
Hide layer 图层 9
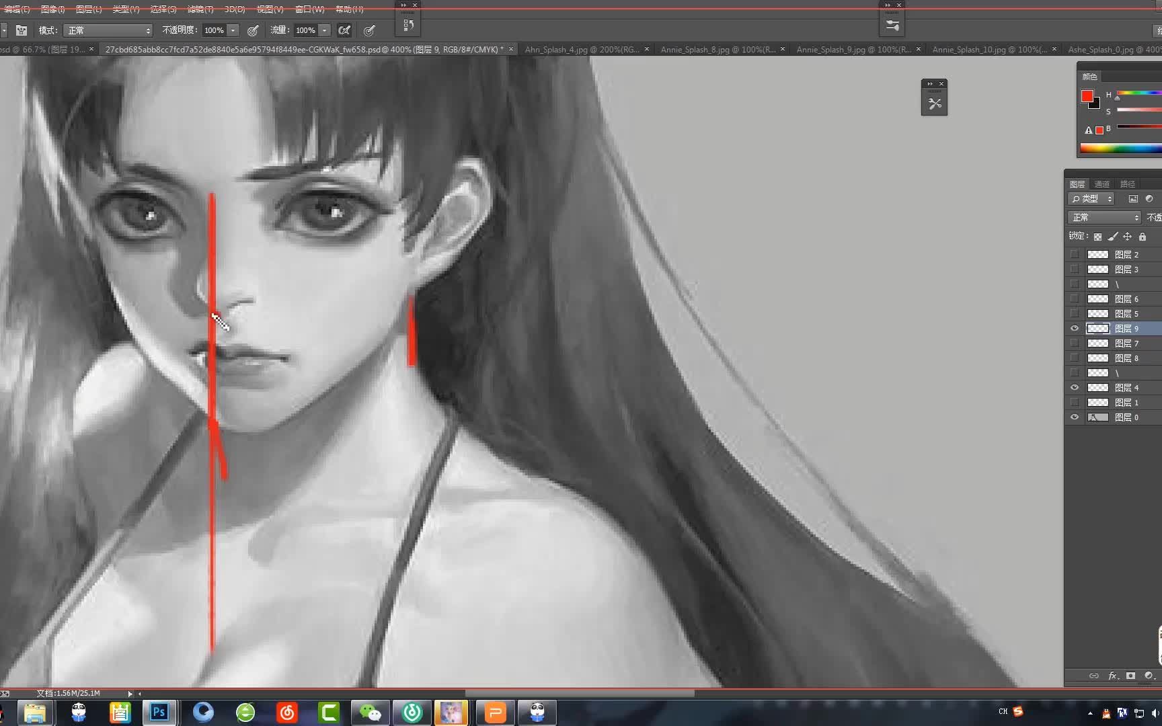pos(1075,329)
